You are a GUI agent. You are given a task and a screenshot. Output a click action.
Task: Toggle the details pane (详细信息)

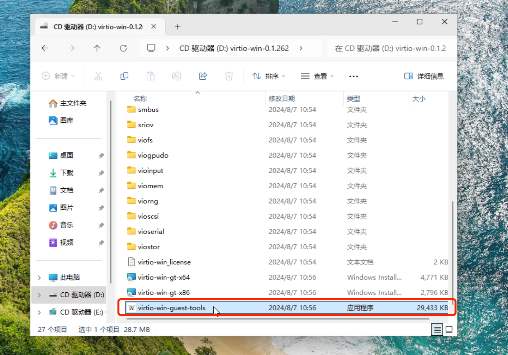click(x=424, y=76)
